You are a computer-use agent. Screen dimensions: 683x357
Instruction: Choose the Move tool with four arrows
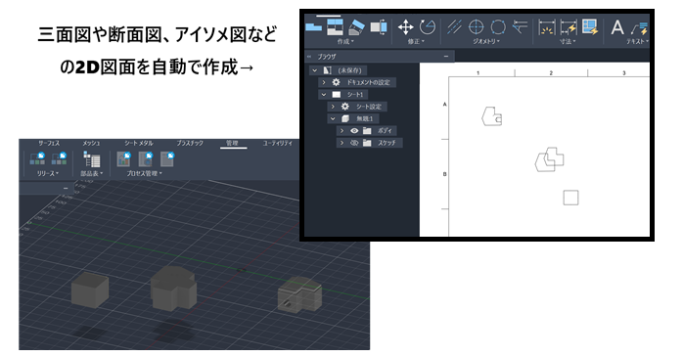[x=405, y=27]
